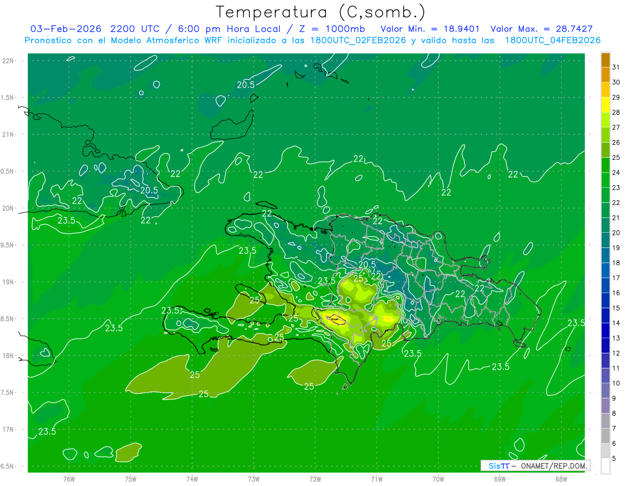Viewport: 630px width, 486px height.
Task: Click the '12' label on the color legend
Action: point(616,353)
